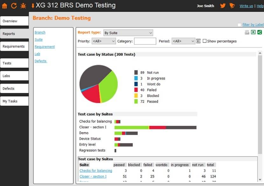The height and width of the screenshot is (186, 264).
Task: Click the announcement megaphone icon
Action: (232, 6)
